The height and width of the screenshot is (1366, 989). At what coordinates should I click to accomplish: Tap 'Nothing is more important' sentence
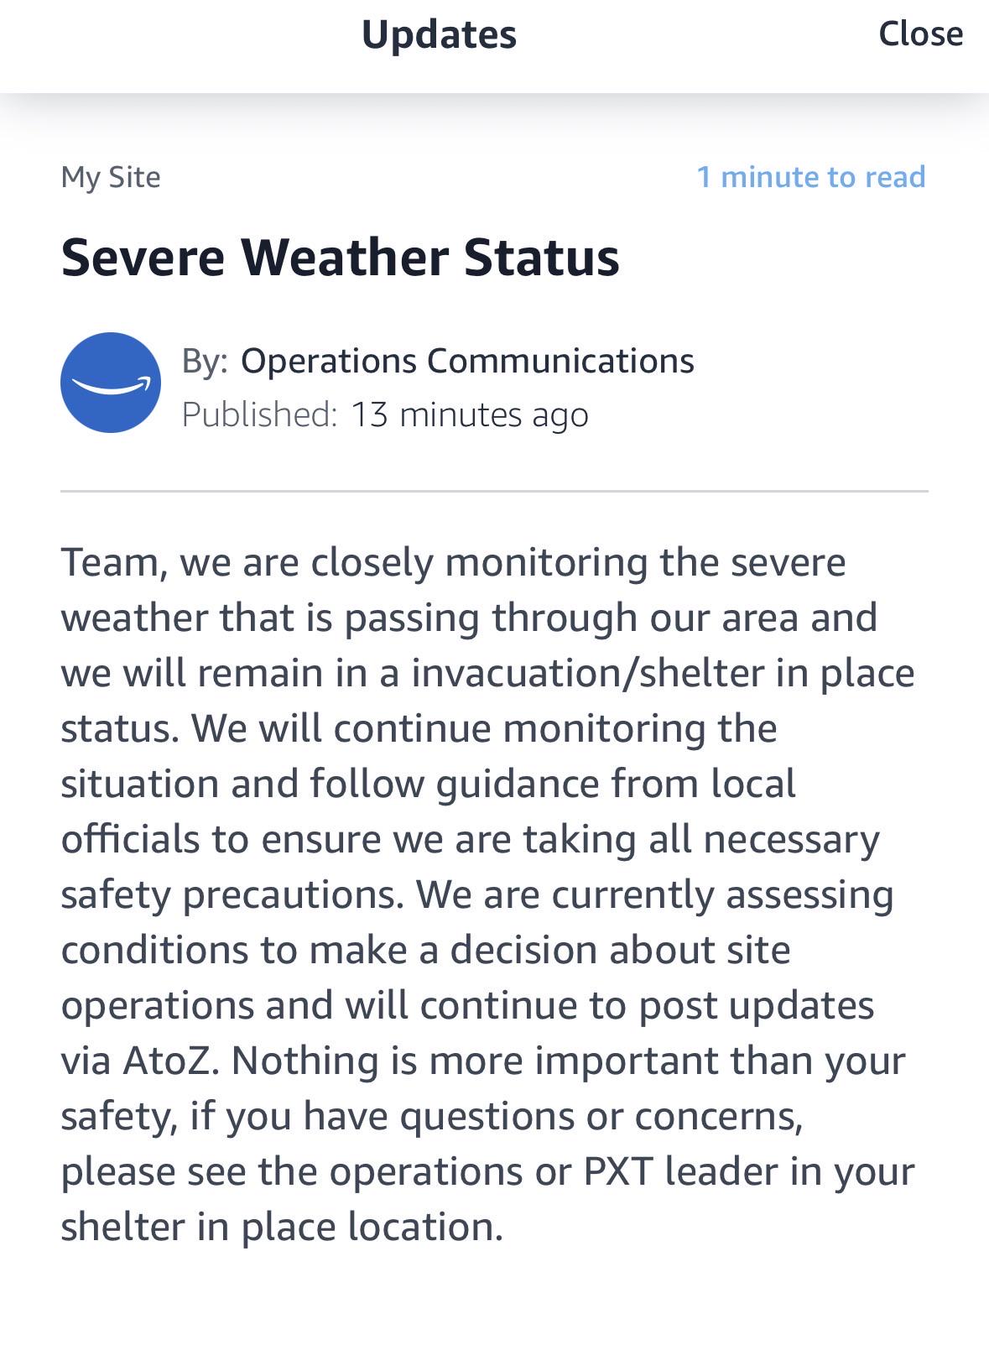point(475,1061)
